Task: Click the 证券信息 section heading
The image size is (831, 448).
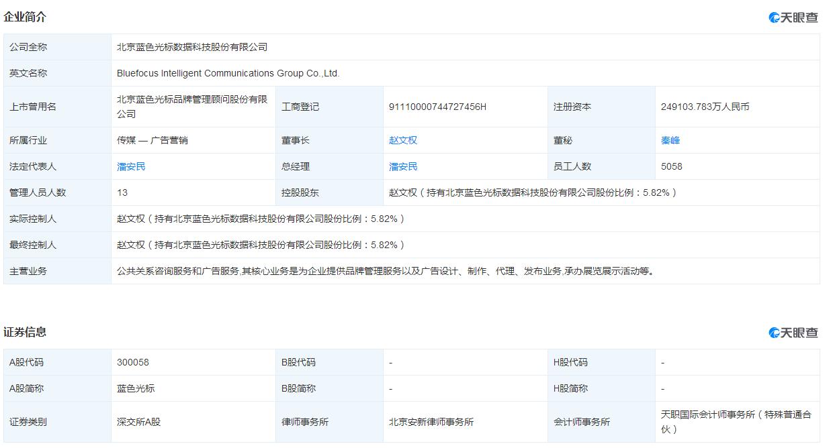Action: click(x=25, y=332)
